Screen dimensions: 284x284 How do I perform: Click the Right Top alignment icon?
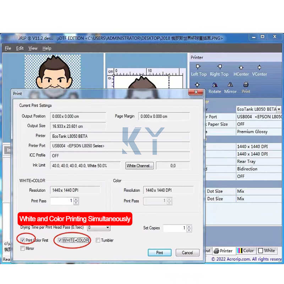(x=219, y=67)
